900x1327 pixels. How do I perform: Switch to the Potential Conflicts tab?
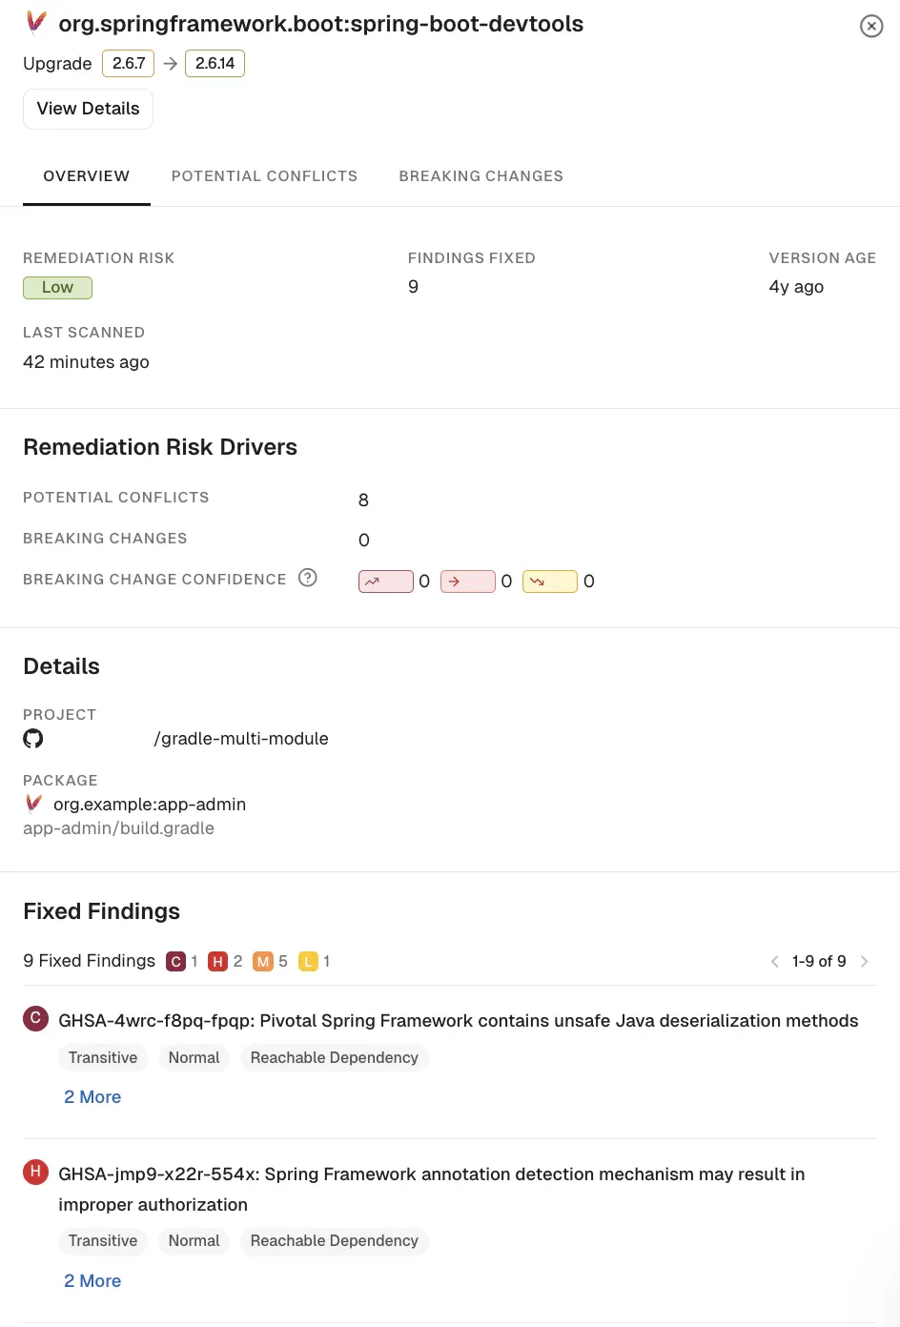(x=265, y=176)
